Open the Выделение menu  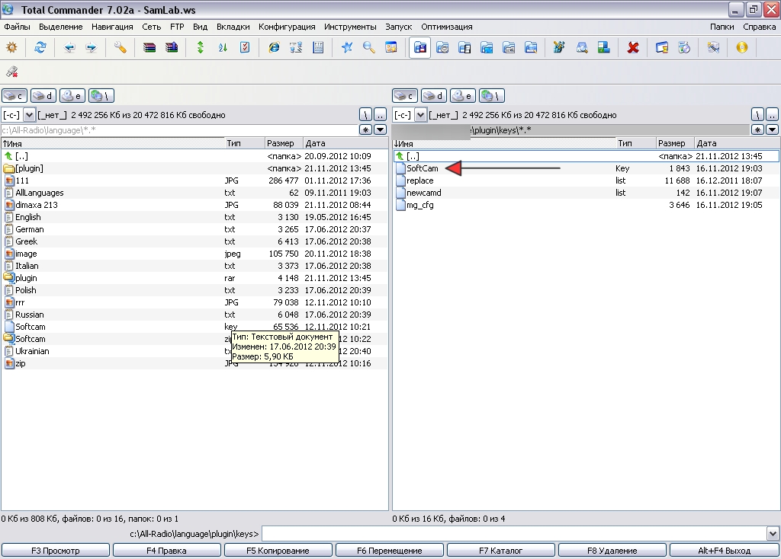pyautogui.click(x=61, y=27)
